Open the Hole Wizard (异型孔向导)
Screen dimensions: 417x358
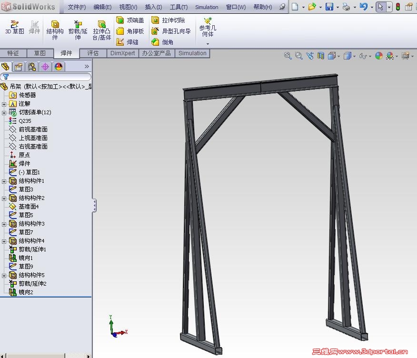point(171,31)
